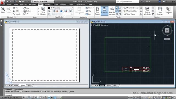Click the MODEL button in status bar

(x=130, y=98)
